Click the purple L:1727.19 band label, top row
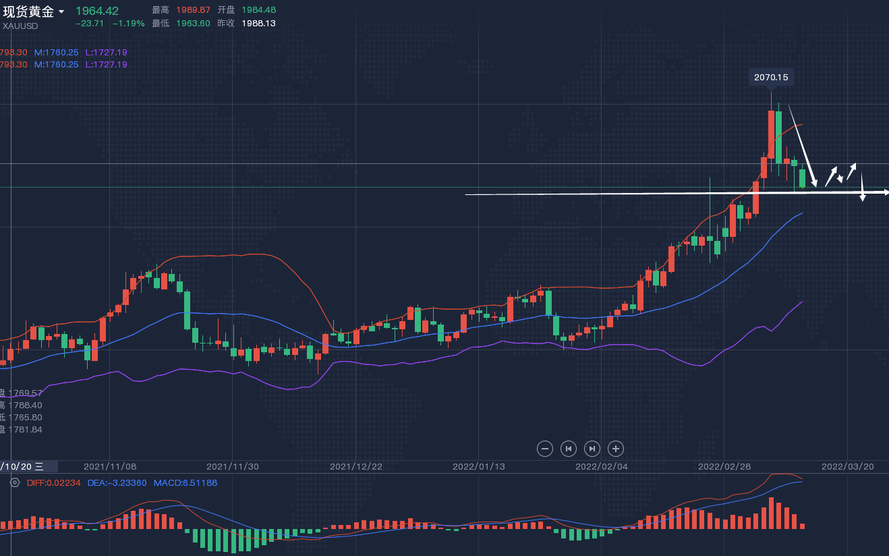Image resolution: width=889 pixels, height=556 pixels. click(106, 52)
